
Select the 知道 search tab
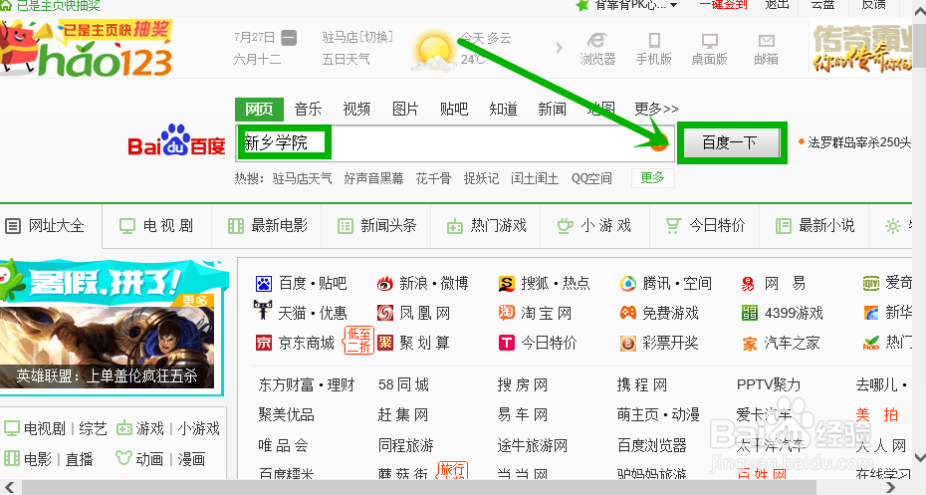(503, 109)
